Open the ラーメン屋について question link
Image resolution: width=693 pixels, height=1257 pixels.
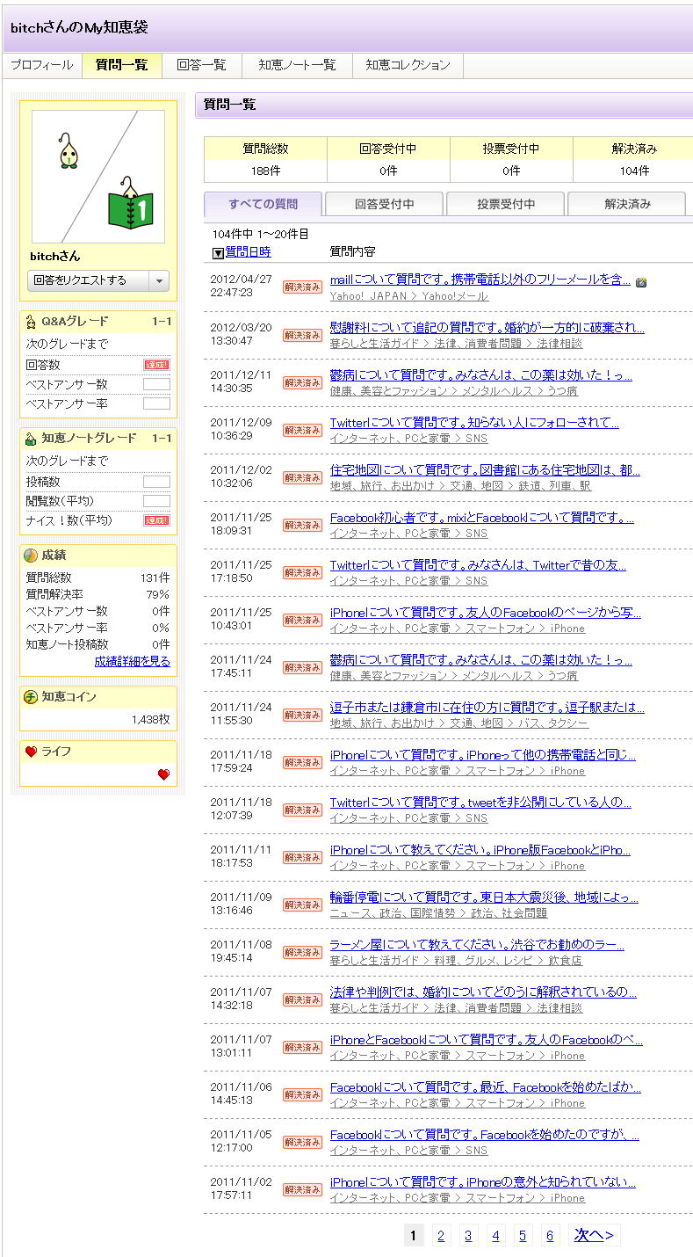pos(477,944)
